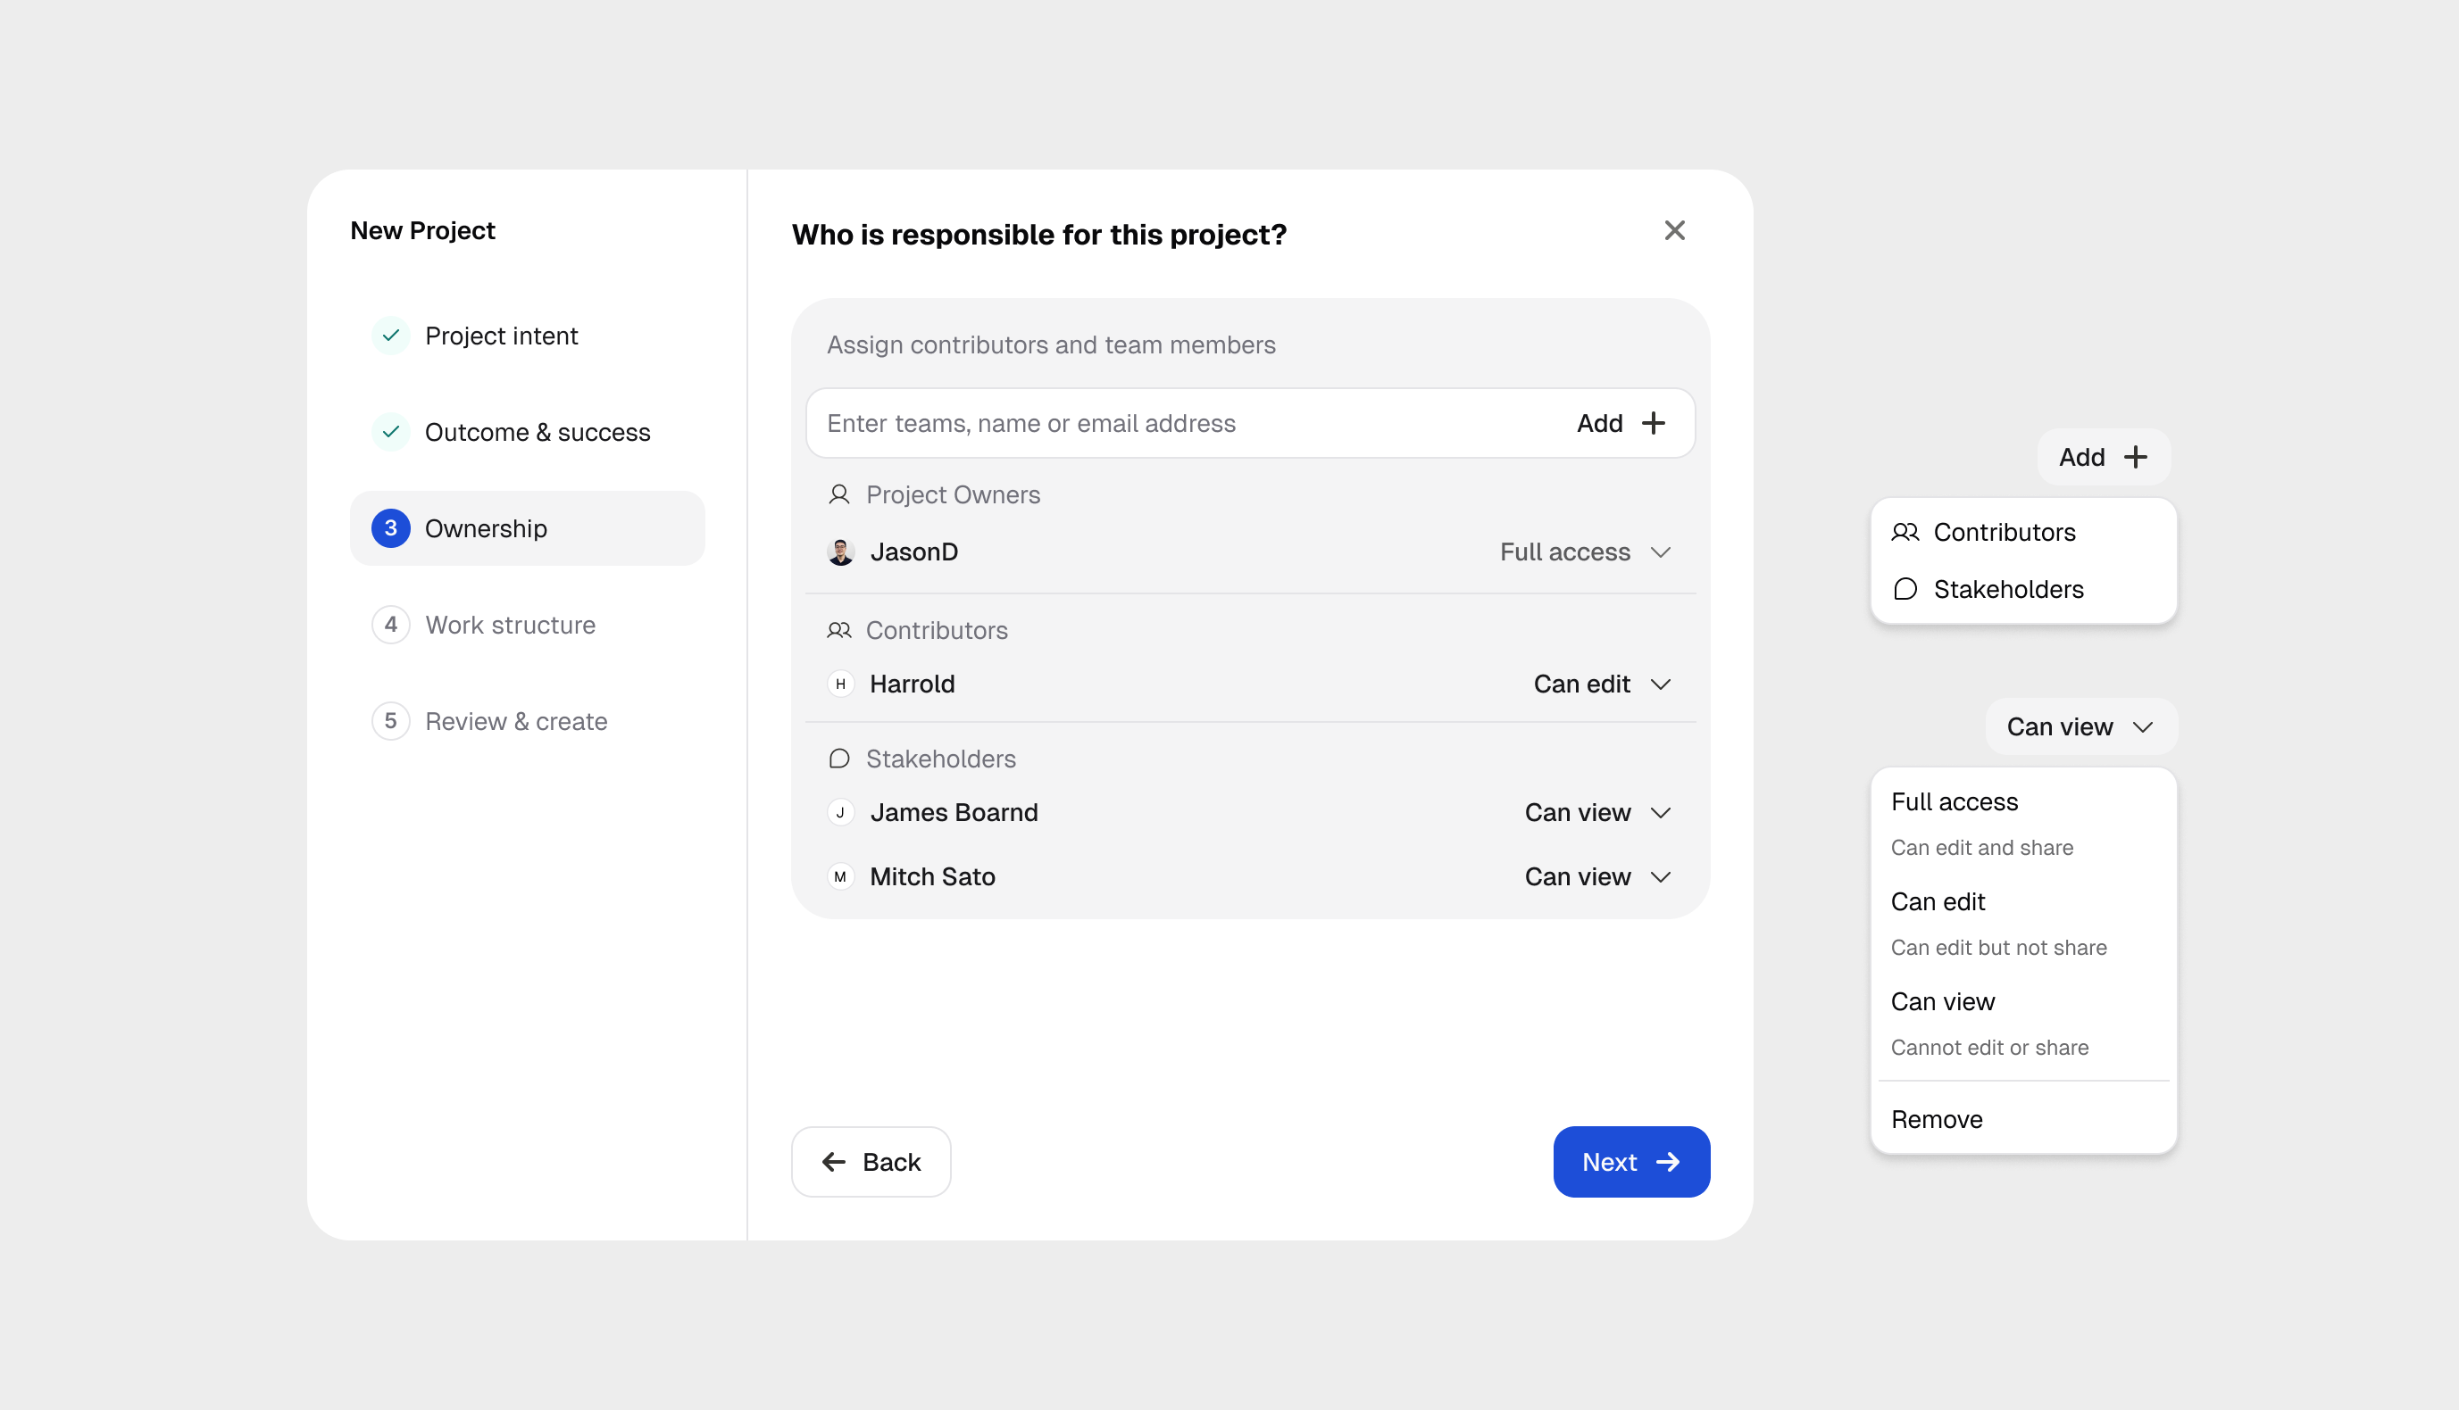The image size is (2459, 1410).
Task: Select the Ownership step
Action: pos(527,527)
